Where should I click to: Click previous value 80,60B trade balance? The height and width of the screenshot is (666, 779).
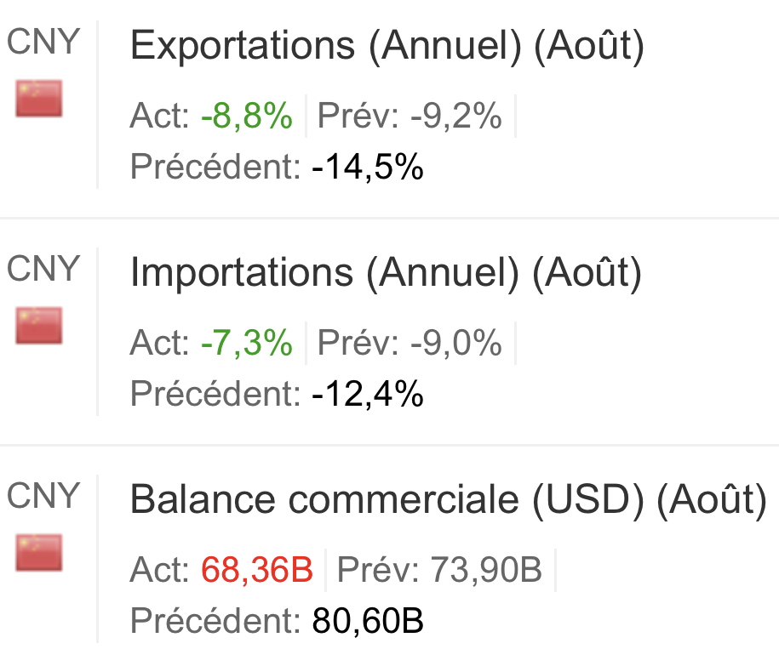coord(368,621)
